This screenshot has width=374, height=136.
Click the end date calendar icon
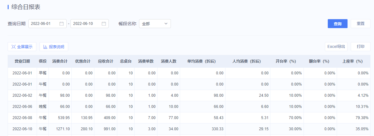[x=104, y=24]
